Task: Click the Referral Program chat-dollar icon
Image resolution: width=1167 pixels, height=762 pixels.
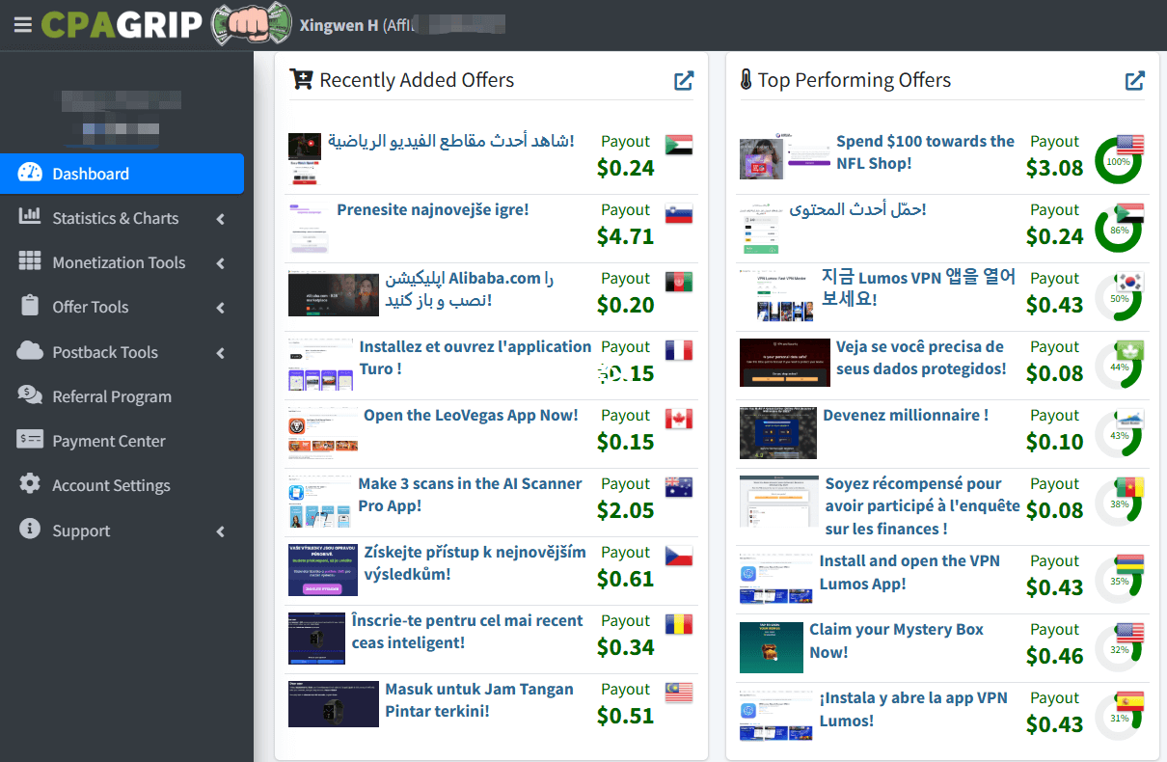Action: pos(30,395)
